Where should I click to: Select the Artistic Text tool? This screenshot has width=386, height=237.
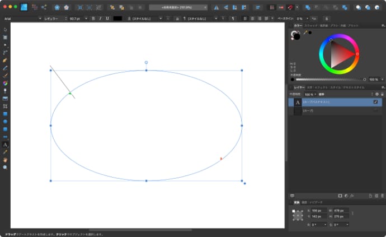click(5, 145)
